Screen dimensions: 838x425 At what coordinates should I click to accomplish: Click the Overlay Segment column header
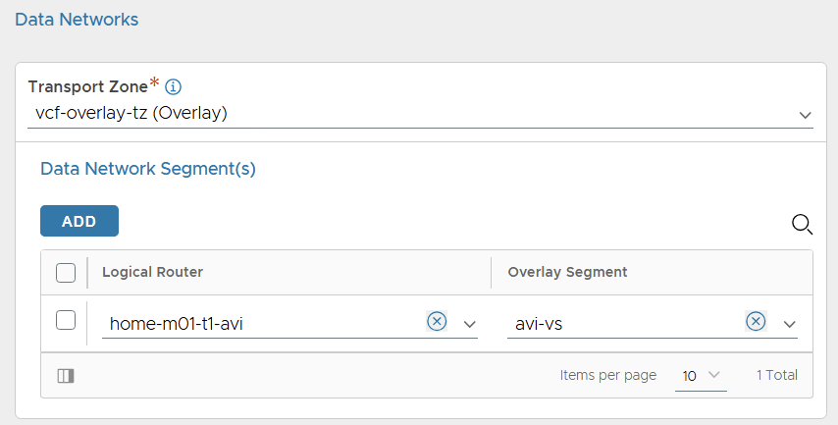pyautogui.click(x=567, y=272)
